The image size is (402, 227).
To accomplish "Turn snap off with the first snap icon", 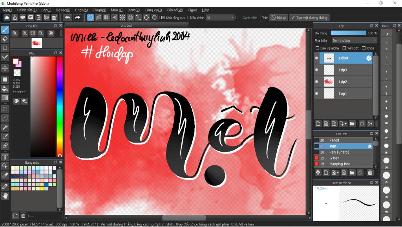I will point(91,18).
